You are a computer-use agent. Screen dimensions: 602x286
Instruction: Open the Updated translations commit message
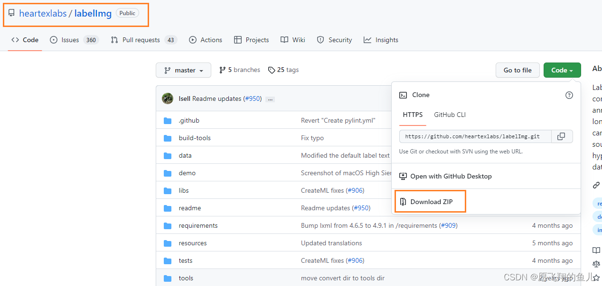(331, 243)
